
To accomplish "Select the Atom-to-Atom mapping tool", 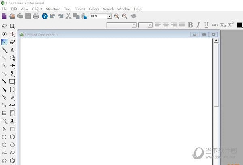I will coord(12,105).
